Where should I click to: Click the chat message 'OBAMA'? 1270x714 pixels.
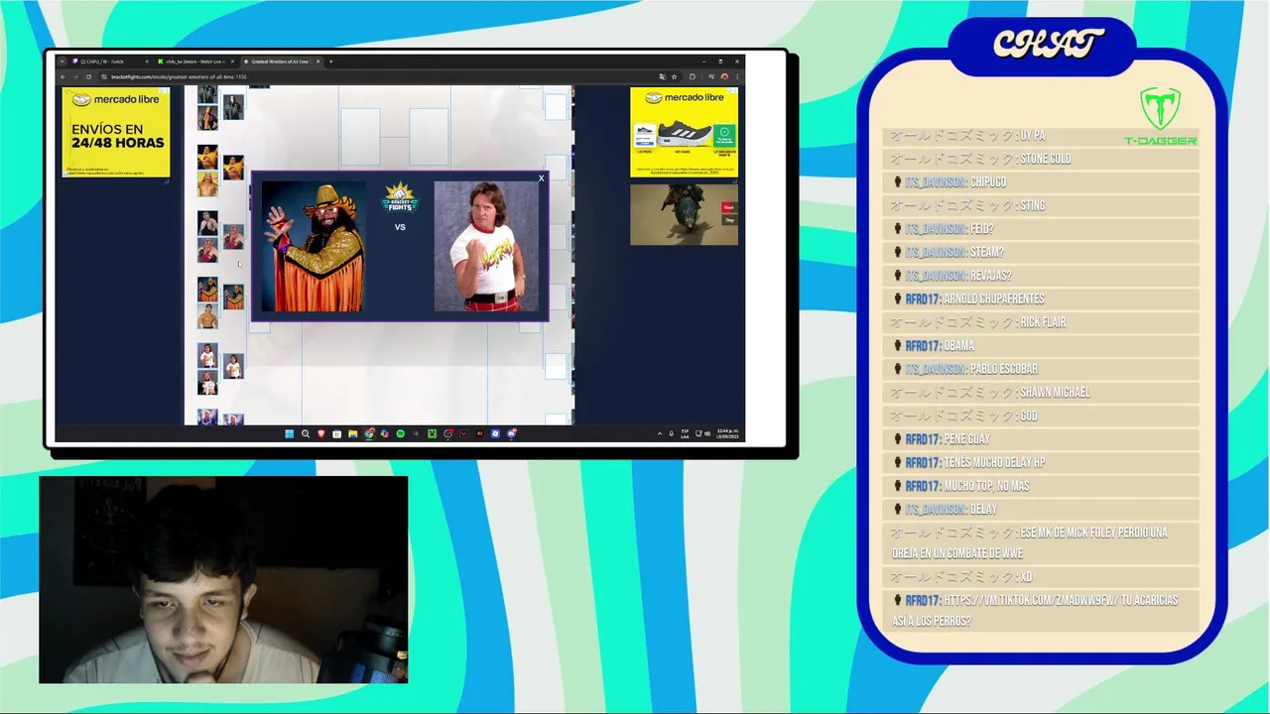pyautogui.click(x=958, y=346)
